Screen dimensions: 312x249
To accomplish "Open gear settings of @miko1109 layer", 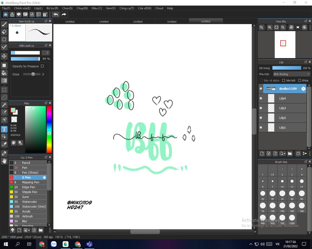I will 303,89.
